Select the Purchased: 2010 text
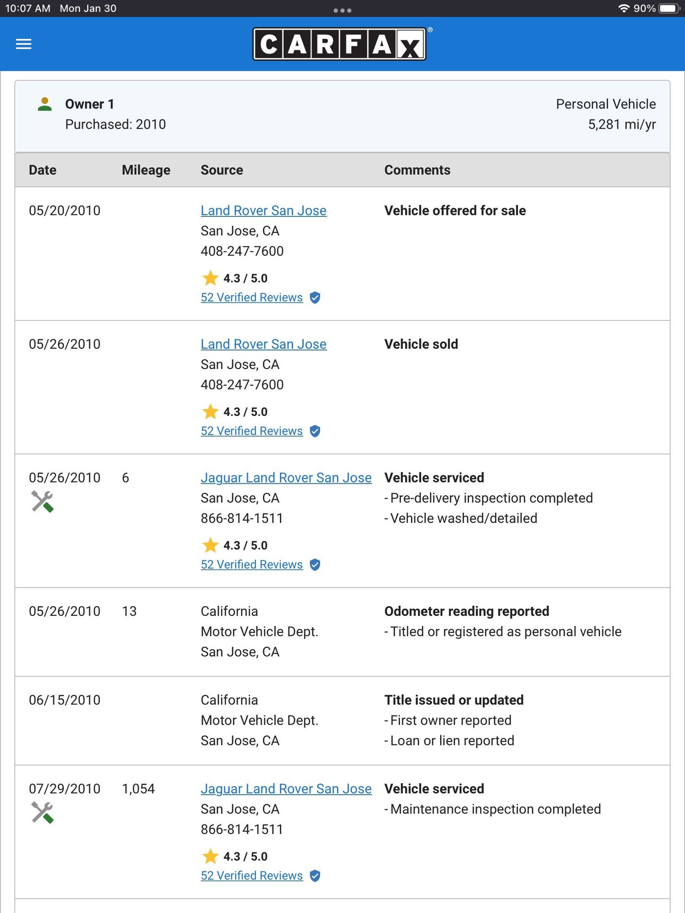The image size is (685, 913). [x=116, y=124]
